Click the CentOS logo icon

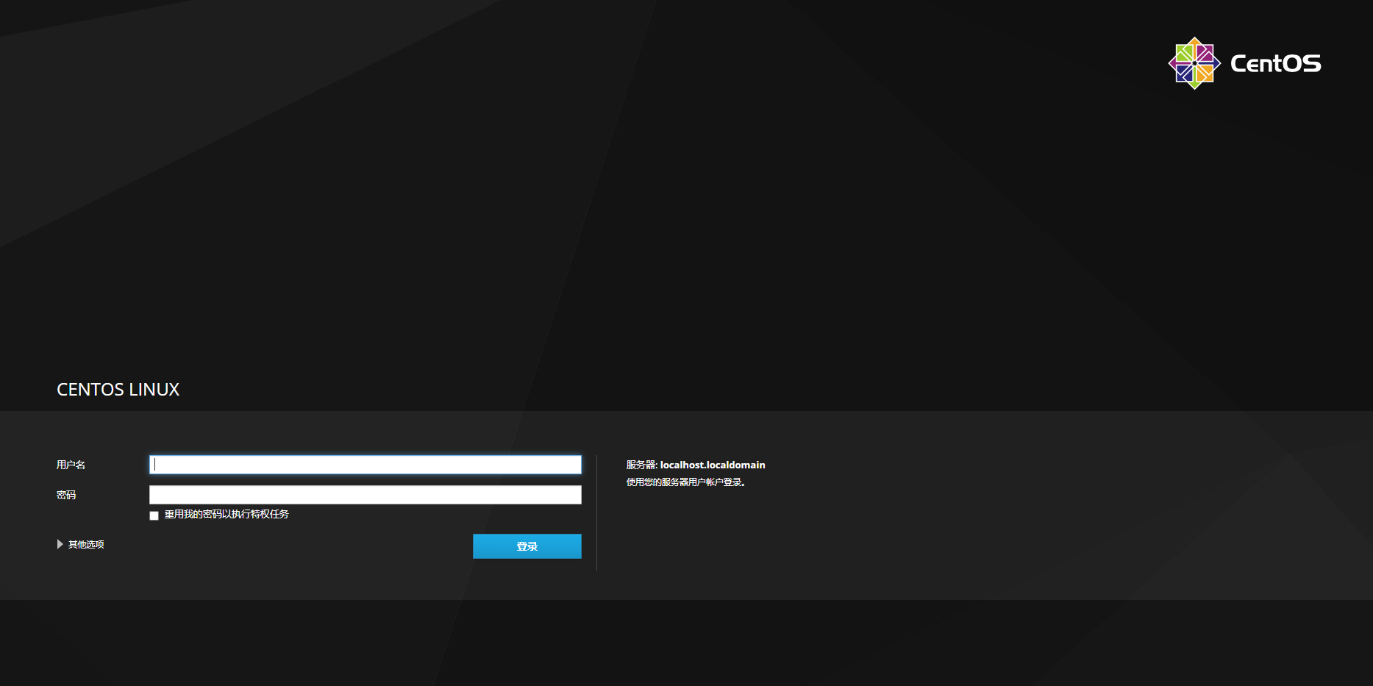point(1194,63)
